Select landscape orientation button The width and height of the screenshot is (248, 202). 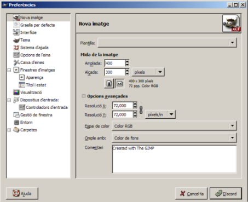coord(119,84)
